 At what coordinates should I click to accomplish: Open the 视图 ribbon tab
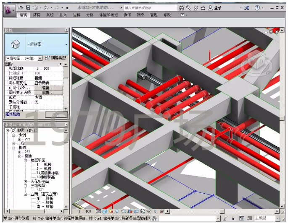point(140,15)
